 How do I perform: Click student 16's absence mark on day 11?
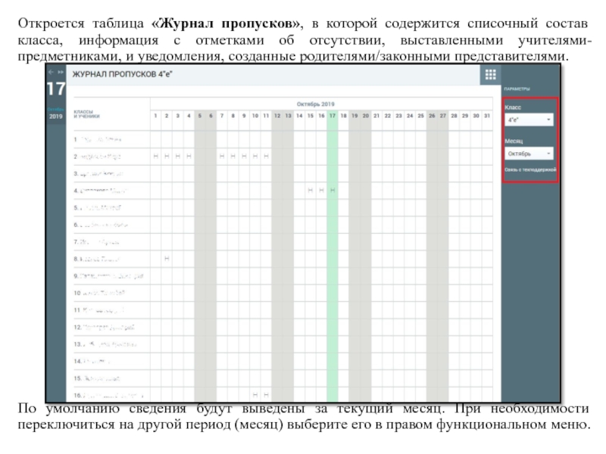coord(266,395)
